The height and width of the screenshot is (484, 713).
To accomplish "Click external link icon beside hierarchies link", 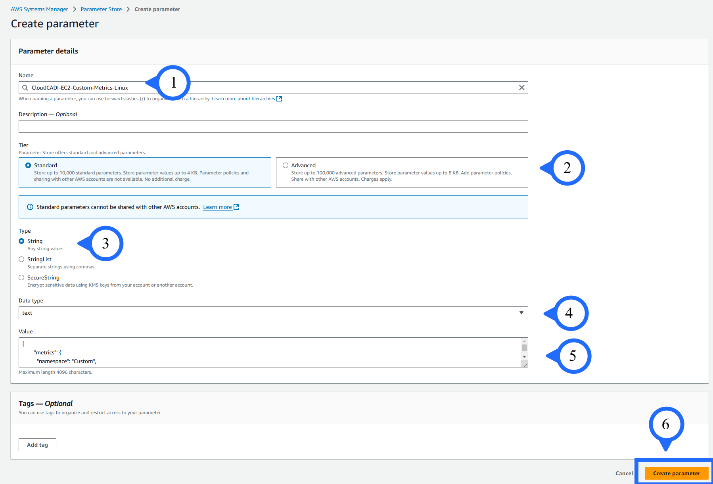I will [279, 99].
